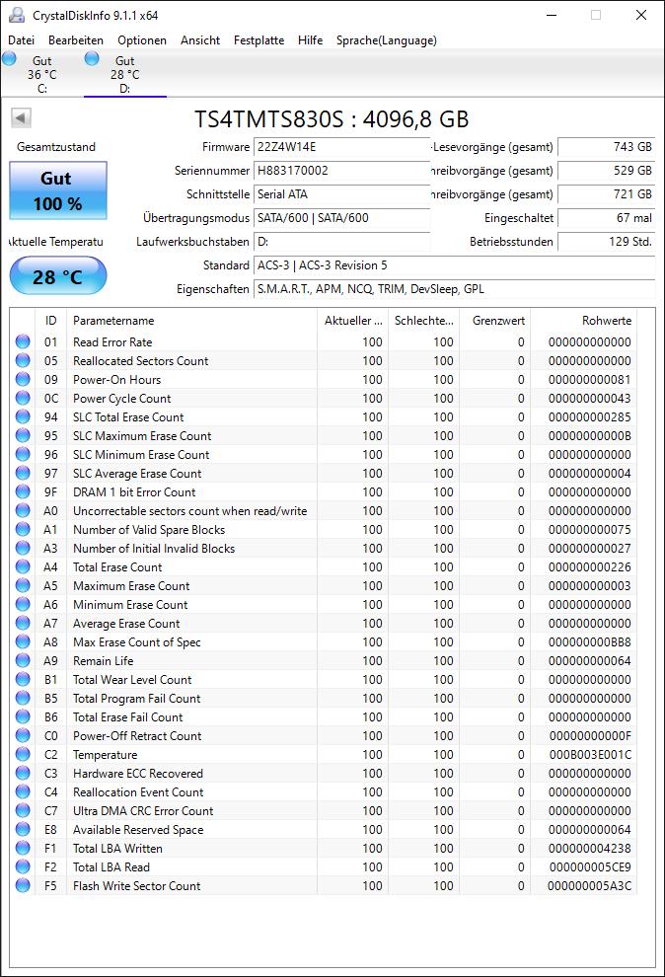Click the Eigenschaften features field
Screen dimensions: 665x977
pos(455,289)
